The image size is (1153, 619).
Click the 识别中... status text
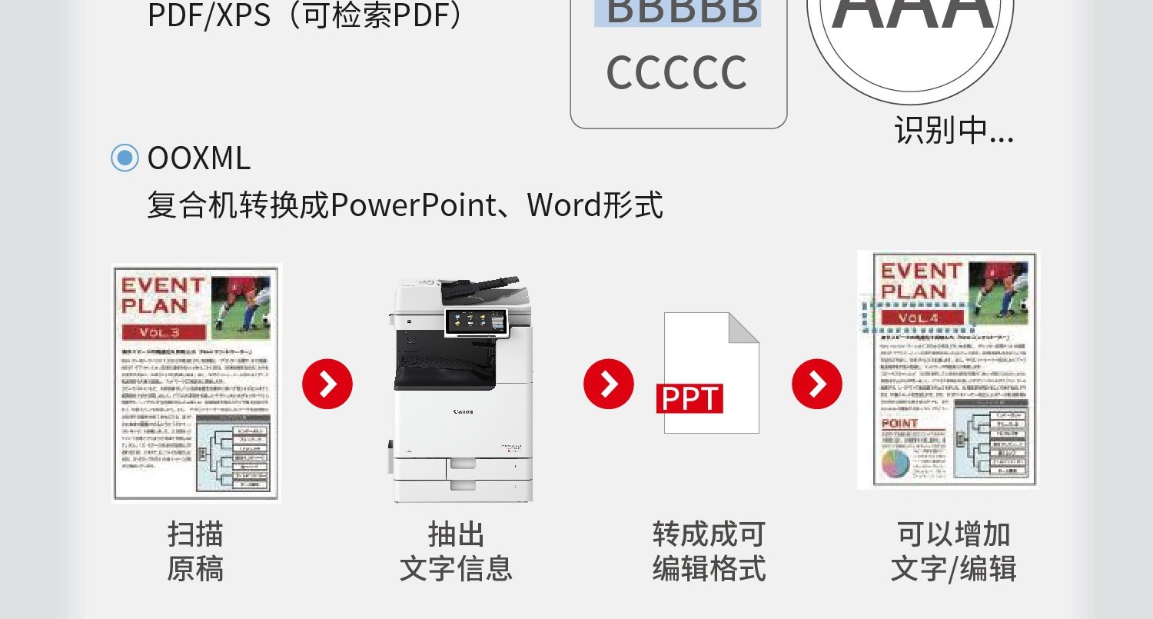point(954,130)
